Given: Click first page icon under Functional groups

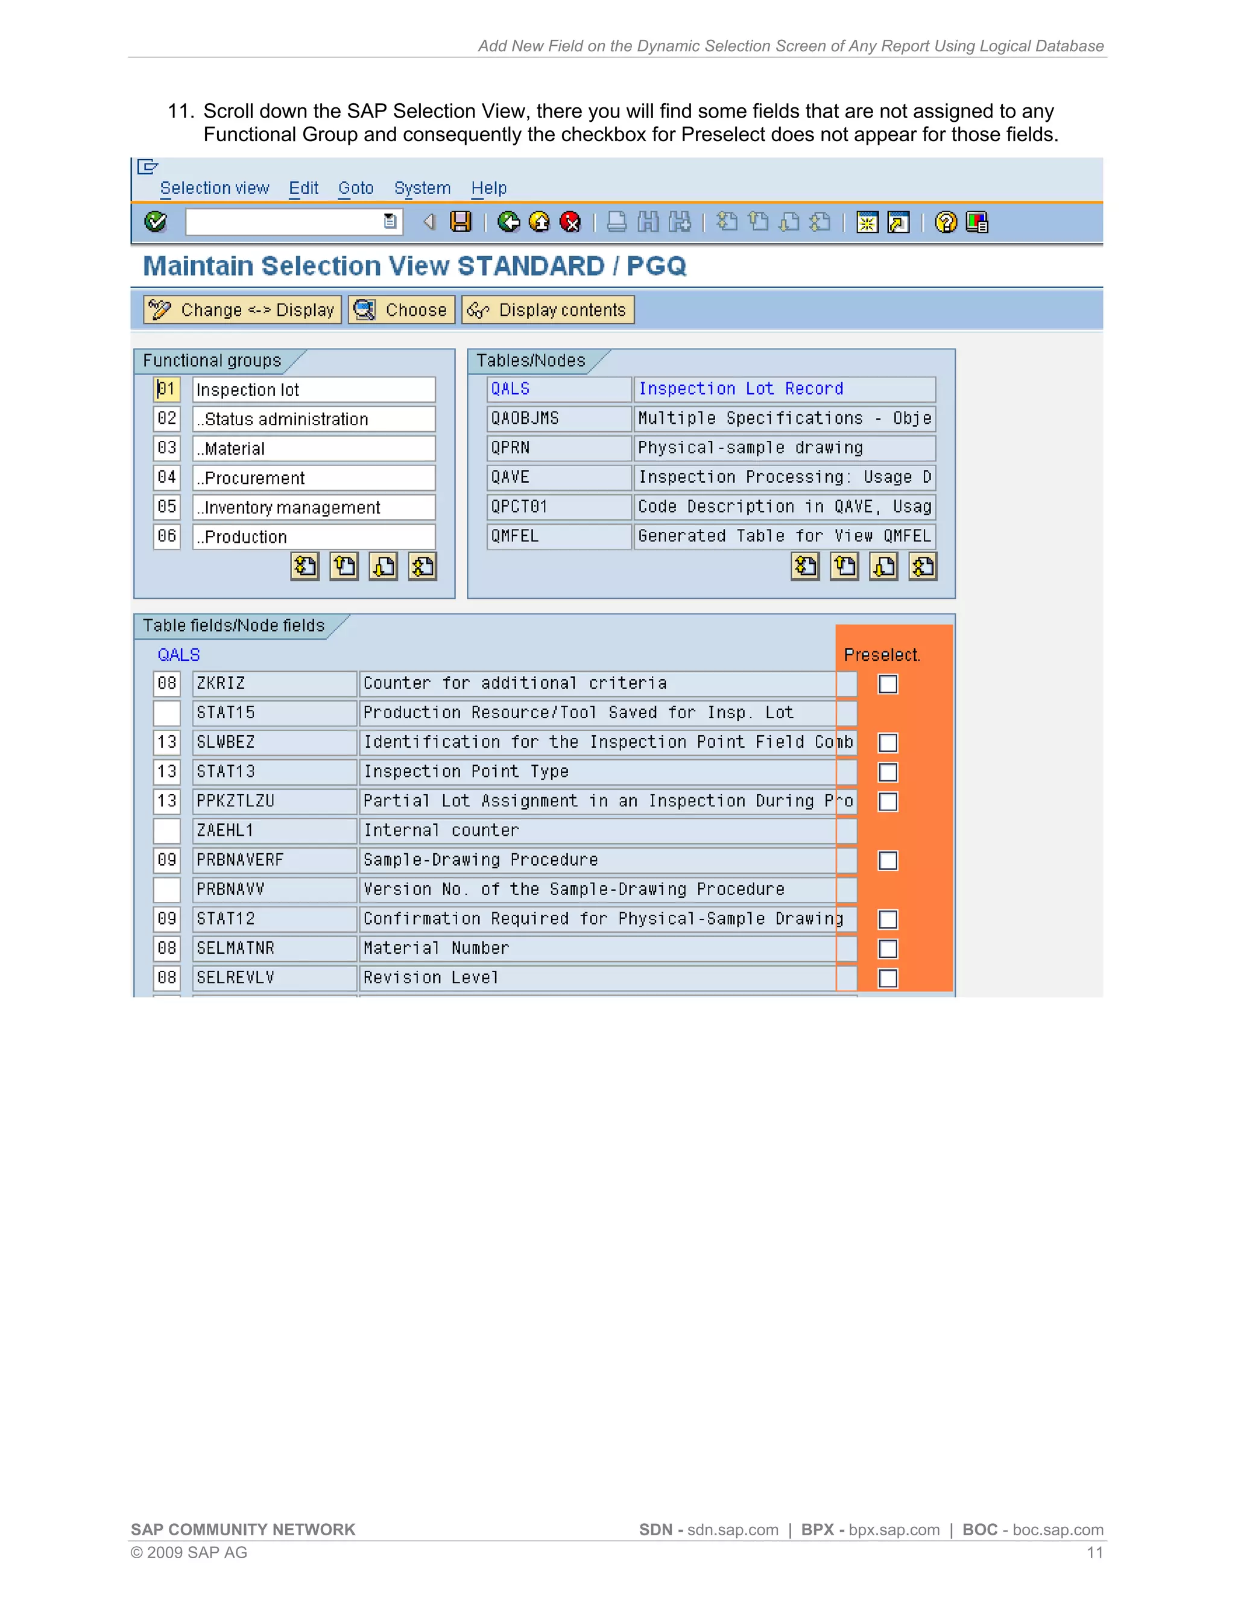Looking at the screenshot, I should click(305, 566).
